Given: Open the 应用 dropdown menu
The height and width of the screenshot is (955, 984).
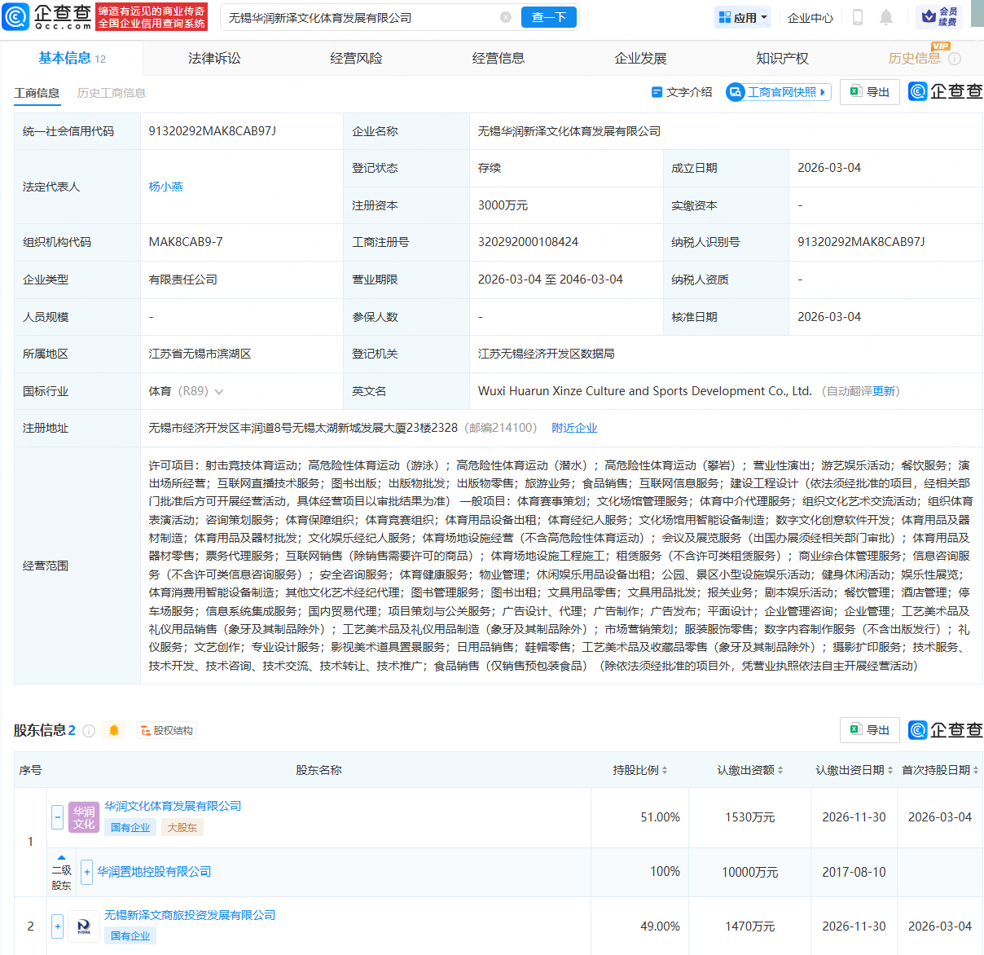Looking at the screenshot, I should tap(743, 17).
